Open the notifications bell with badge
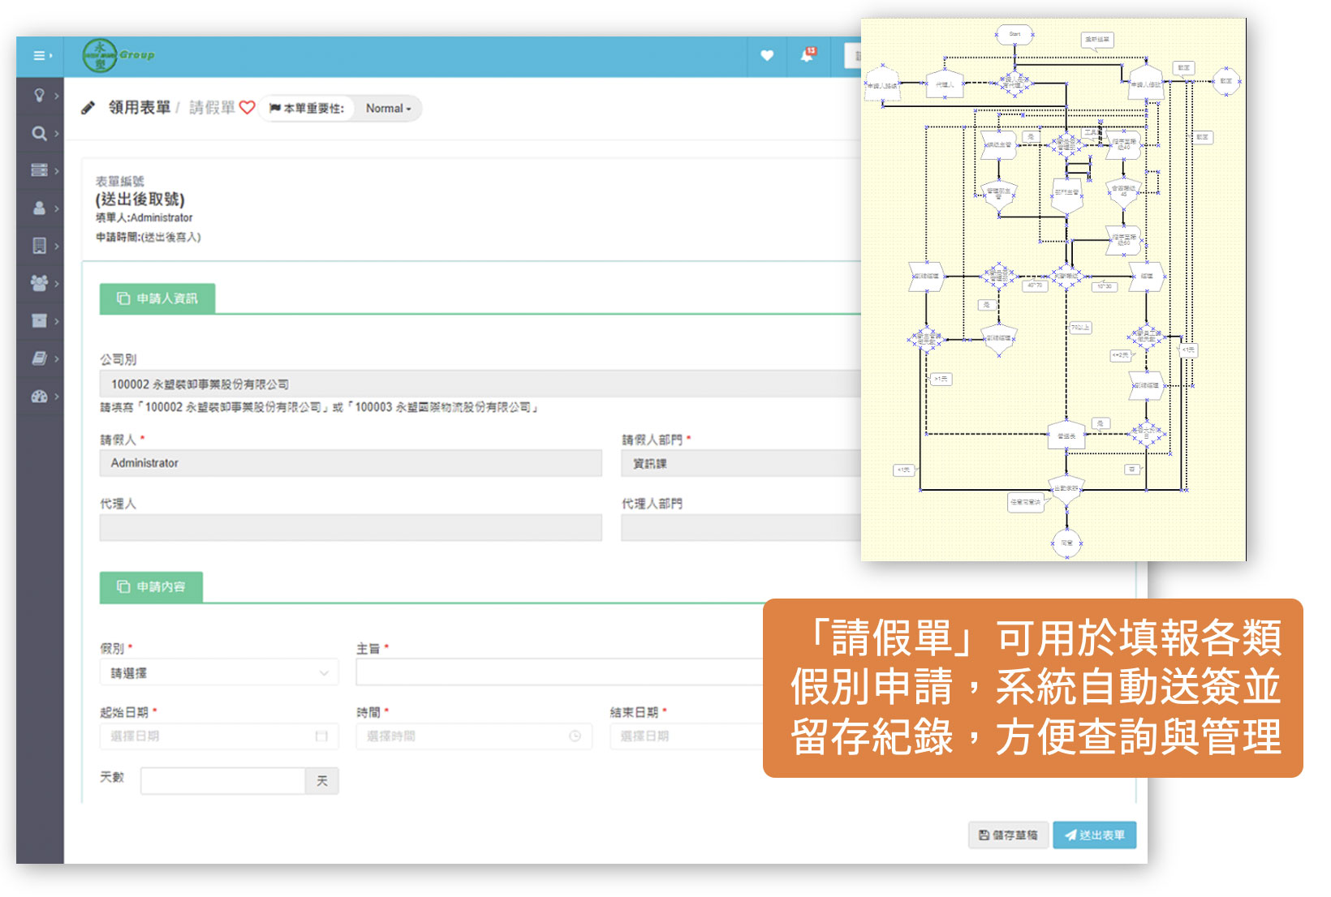This screenshot has width=1331, height=897. pos(808,55)
